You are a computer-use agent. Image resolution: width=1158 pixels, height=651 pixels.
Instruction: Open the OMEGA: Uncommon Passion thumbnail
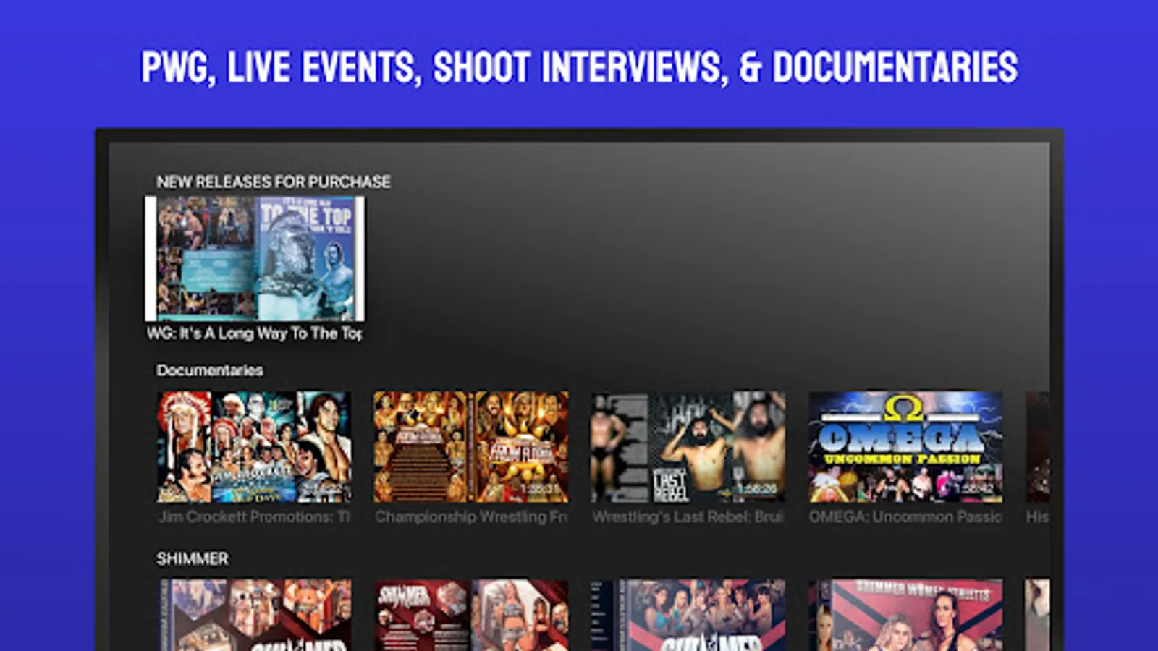pyautogui.click(x=905, y=447)
